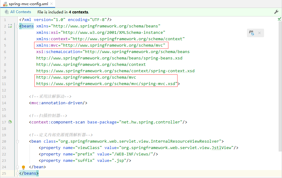Collapse the bean element fold on line 20

coord(17,141)
